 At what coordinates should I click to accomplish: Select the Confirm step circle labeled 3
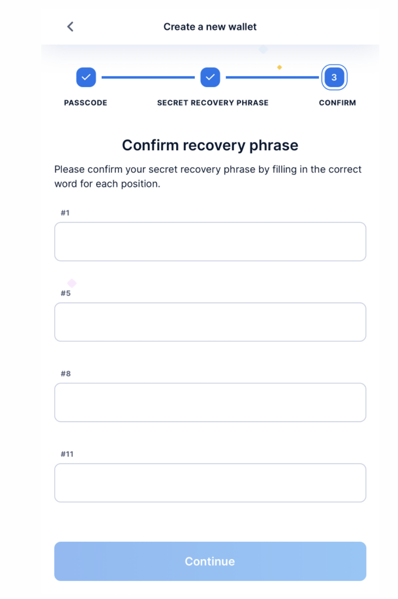coord(334,77)
